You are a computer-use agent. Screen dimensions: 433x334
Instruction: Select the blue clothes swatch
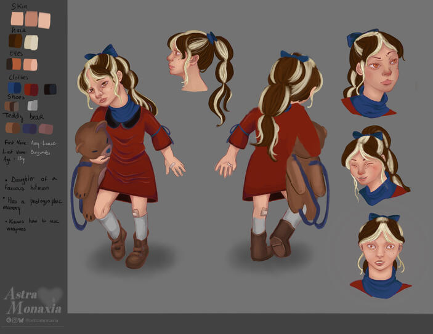click(15, 88)
